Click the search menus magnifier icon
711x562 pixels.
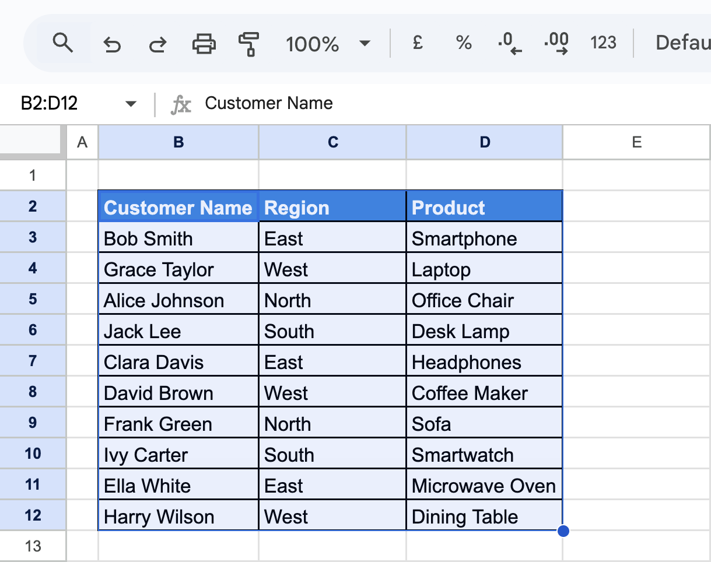(62, 43)
